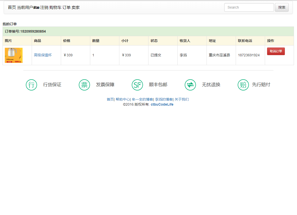Focus the Search input field
The image size is (297, 215).
click(249, 7)
